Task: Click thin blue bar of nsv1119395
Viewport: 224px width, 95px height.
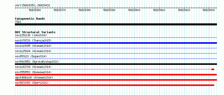Action: (x=116, y=48)
